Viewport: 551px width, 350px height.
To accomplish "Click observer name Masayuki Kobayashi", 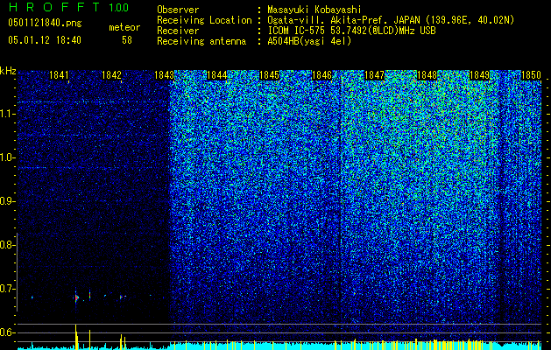I will pyautogui.click(x=314, y=10).
